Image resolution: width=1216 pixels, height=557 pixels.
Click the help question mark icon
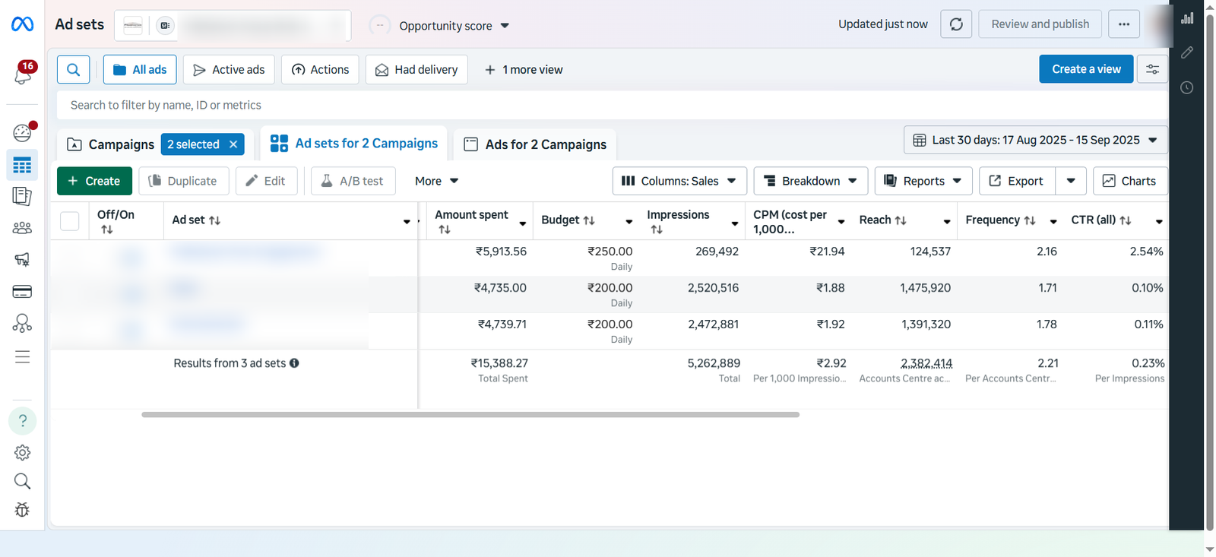(x=22, y=421)
